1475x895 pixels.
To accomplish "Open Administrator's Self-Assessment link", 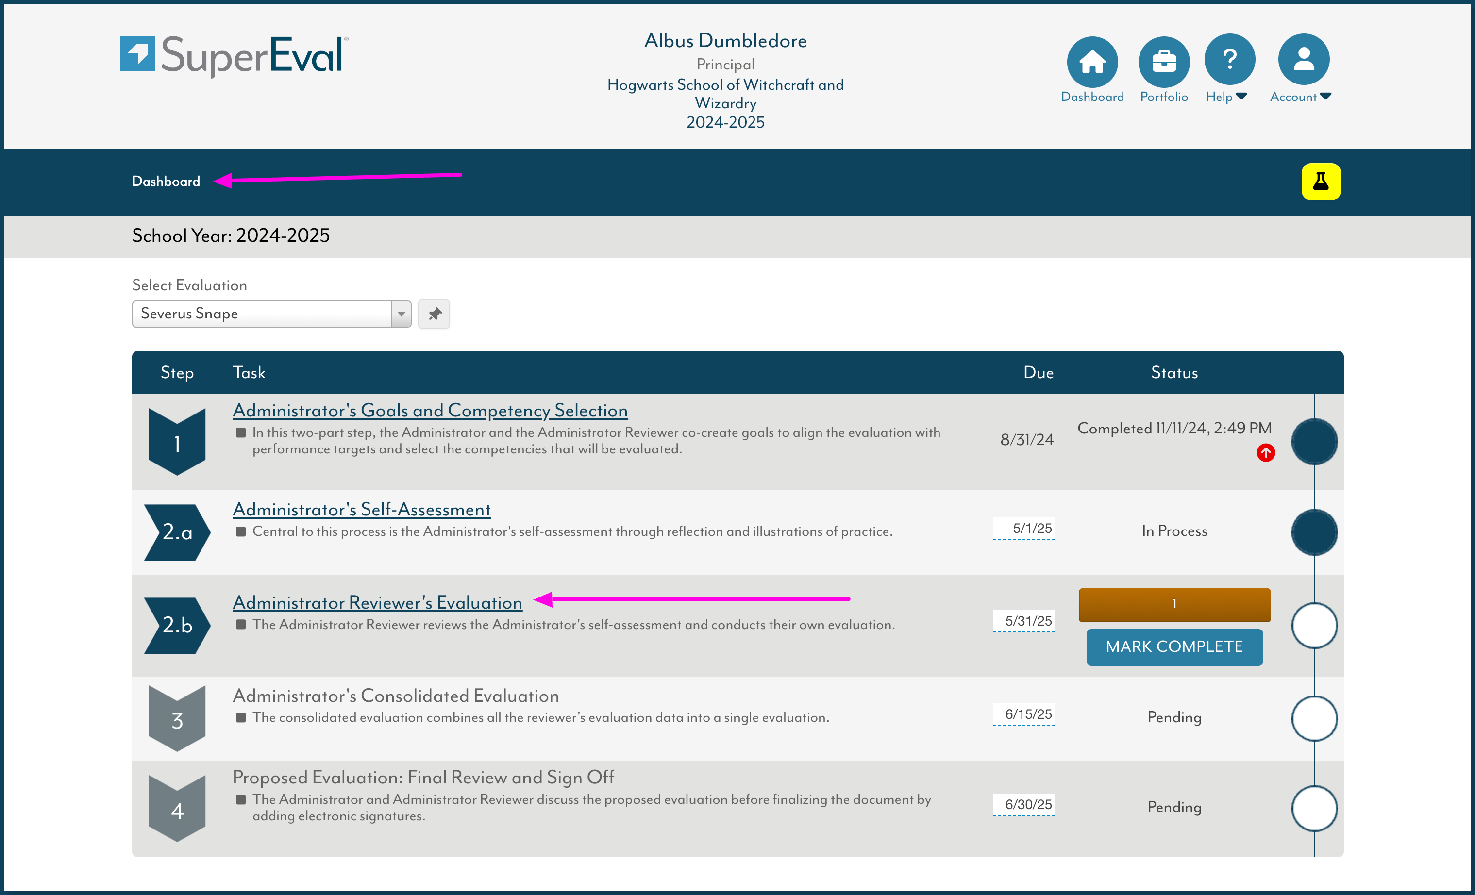I will (362, 509).
